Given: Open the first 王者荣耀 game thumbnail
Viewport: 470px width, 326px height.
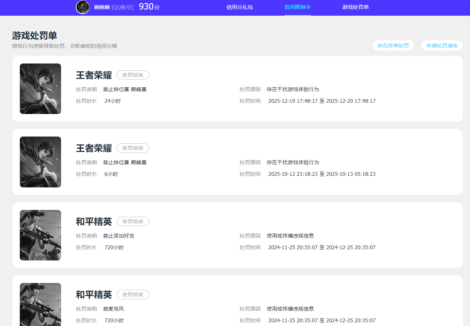Looking at the screenshot, I should [x=40, y=89].
